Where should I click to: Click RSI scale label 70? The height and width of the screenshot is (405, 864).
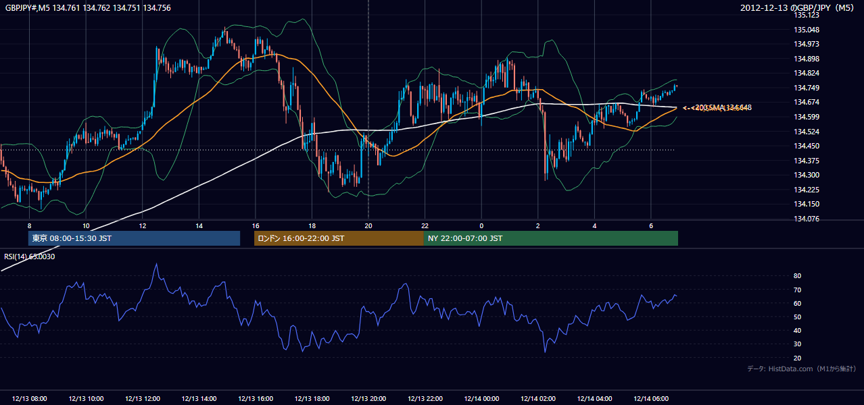[x=798, y=290]
